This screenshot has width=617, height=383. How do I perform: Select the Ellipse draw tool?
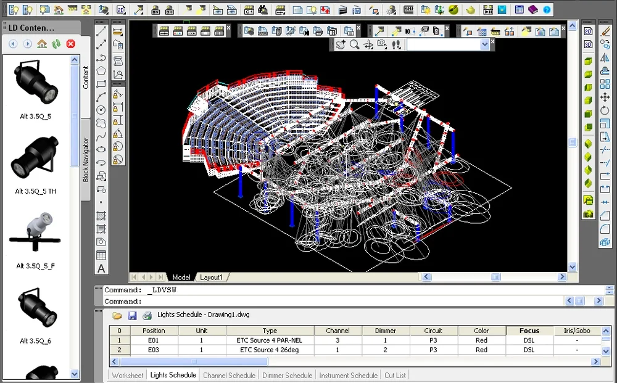101,150
